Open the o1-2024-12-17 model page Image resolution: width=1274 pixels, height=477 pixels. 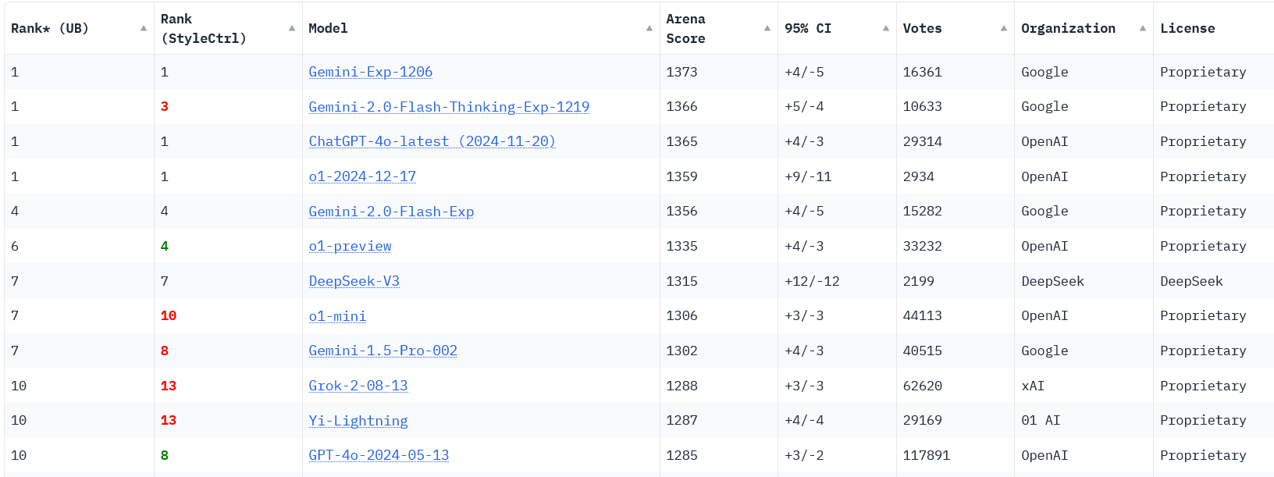[362, 176]
